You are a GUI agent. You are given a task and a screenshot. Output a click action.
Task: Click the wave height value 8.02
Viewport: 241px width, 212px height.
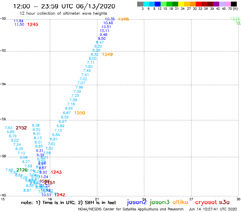pyautogui.click(x=15, y=141)
